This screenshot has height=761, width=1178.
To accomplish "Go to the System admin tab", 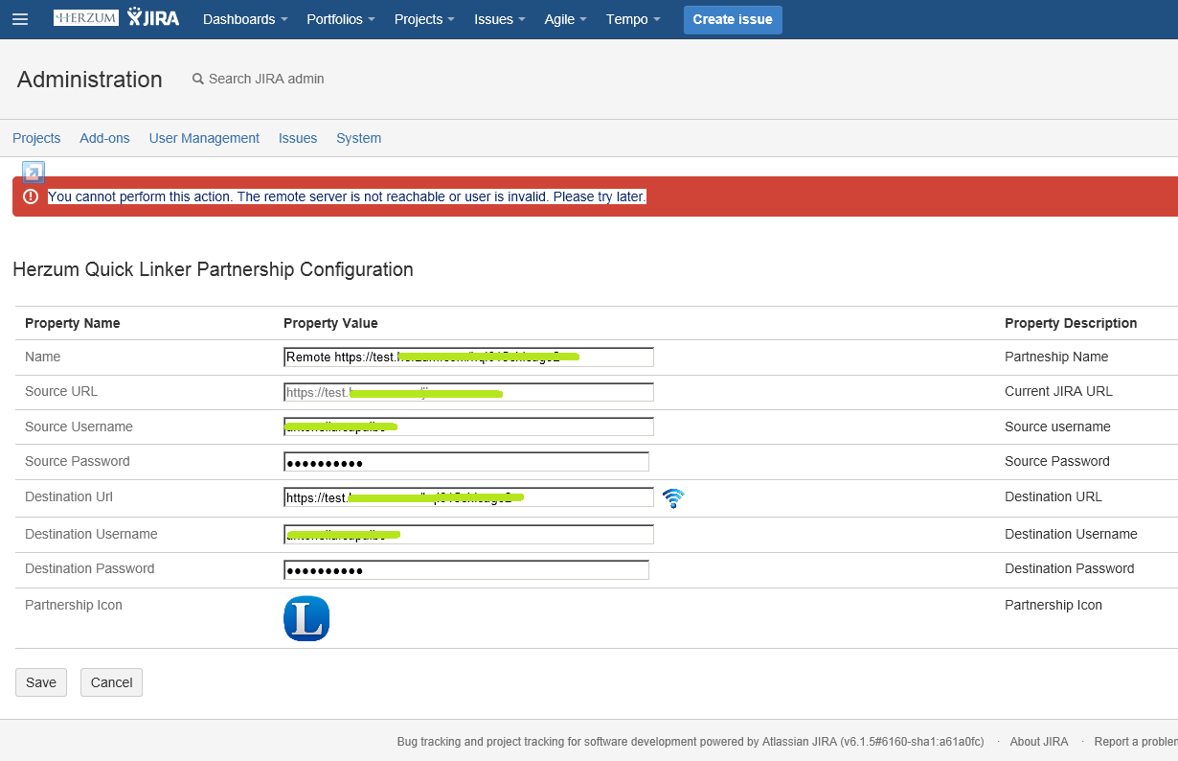I will (x=358, y=138).
